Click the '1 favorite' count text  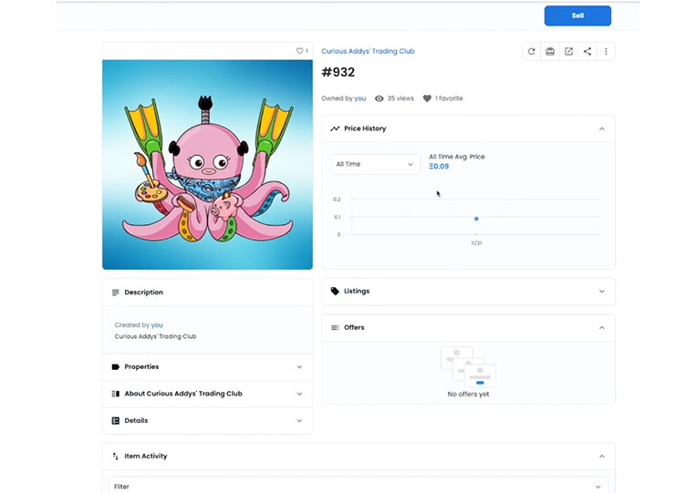click(x=449, y=98)
